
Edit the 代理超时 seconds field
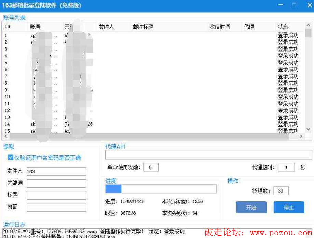pyautogui.click(x=286, y=167)
